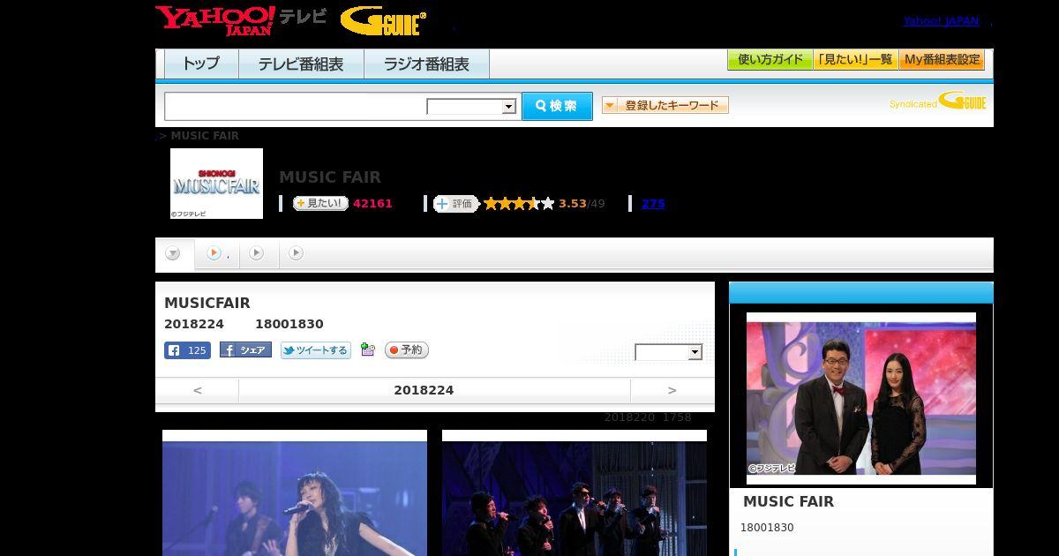1059x556 pixels.
Task: Click the add-to-calendar icon
Action: [368, 350]
